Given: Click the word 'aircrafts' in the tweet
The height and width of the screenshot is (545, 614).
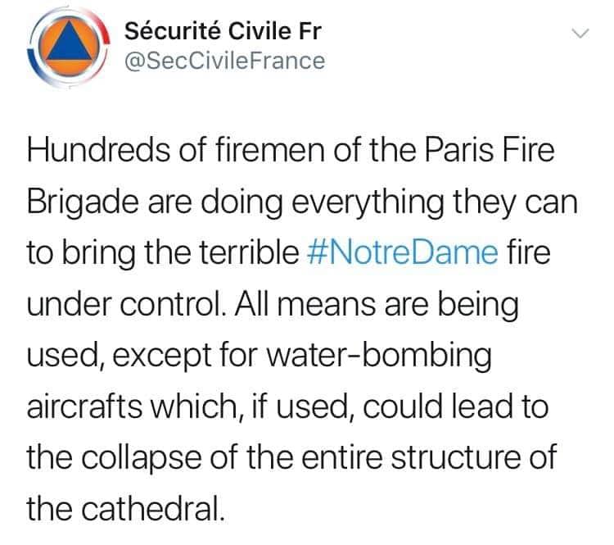Looking at the screenshot, I should (x=84, y=406).
